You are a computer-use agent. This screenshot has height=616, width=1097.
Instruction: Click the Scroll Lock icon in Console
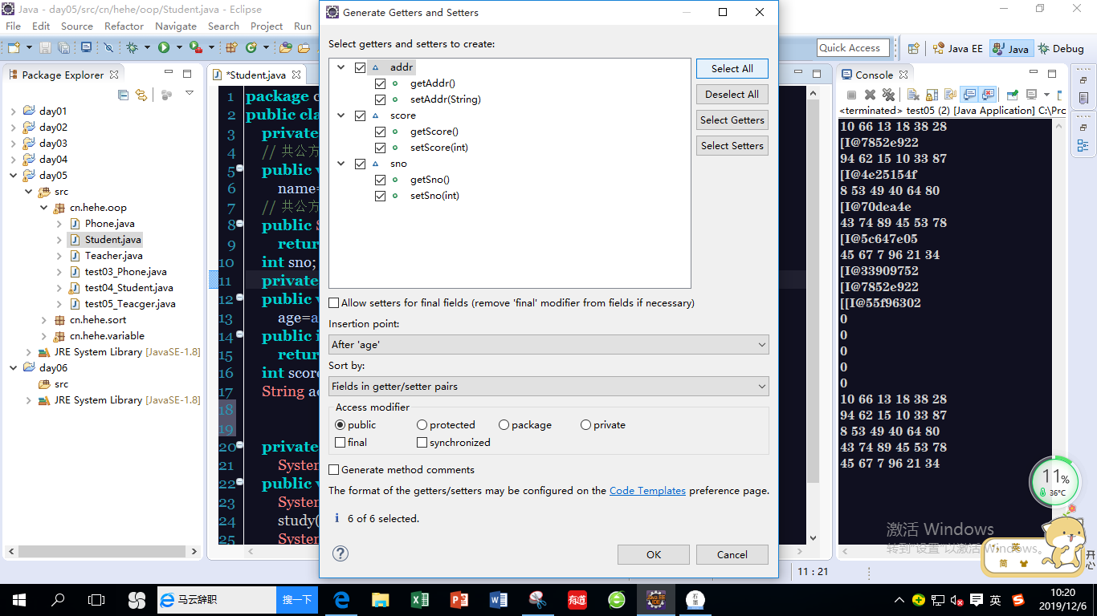point(932,95)
